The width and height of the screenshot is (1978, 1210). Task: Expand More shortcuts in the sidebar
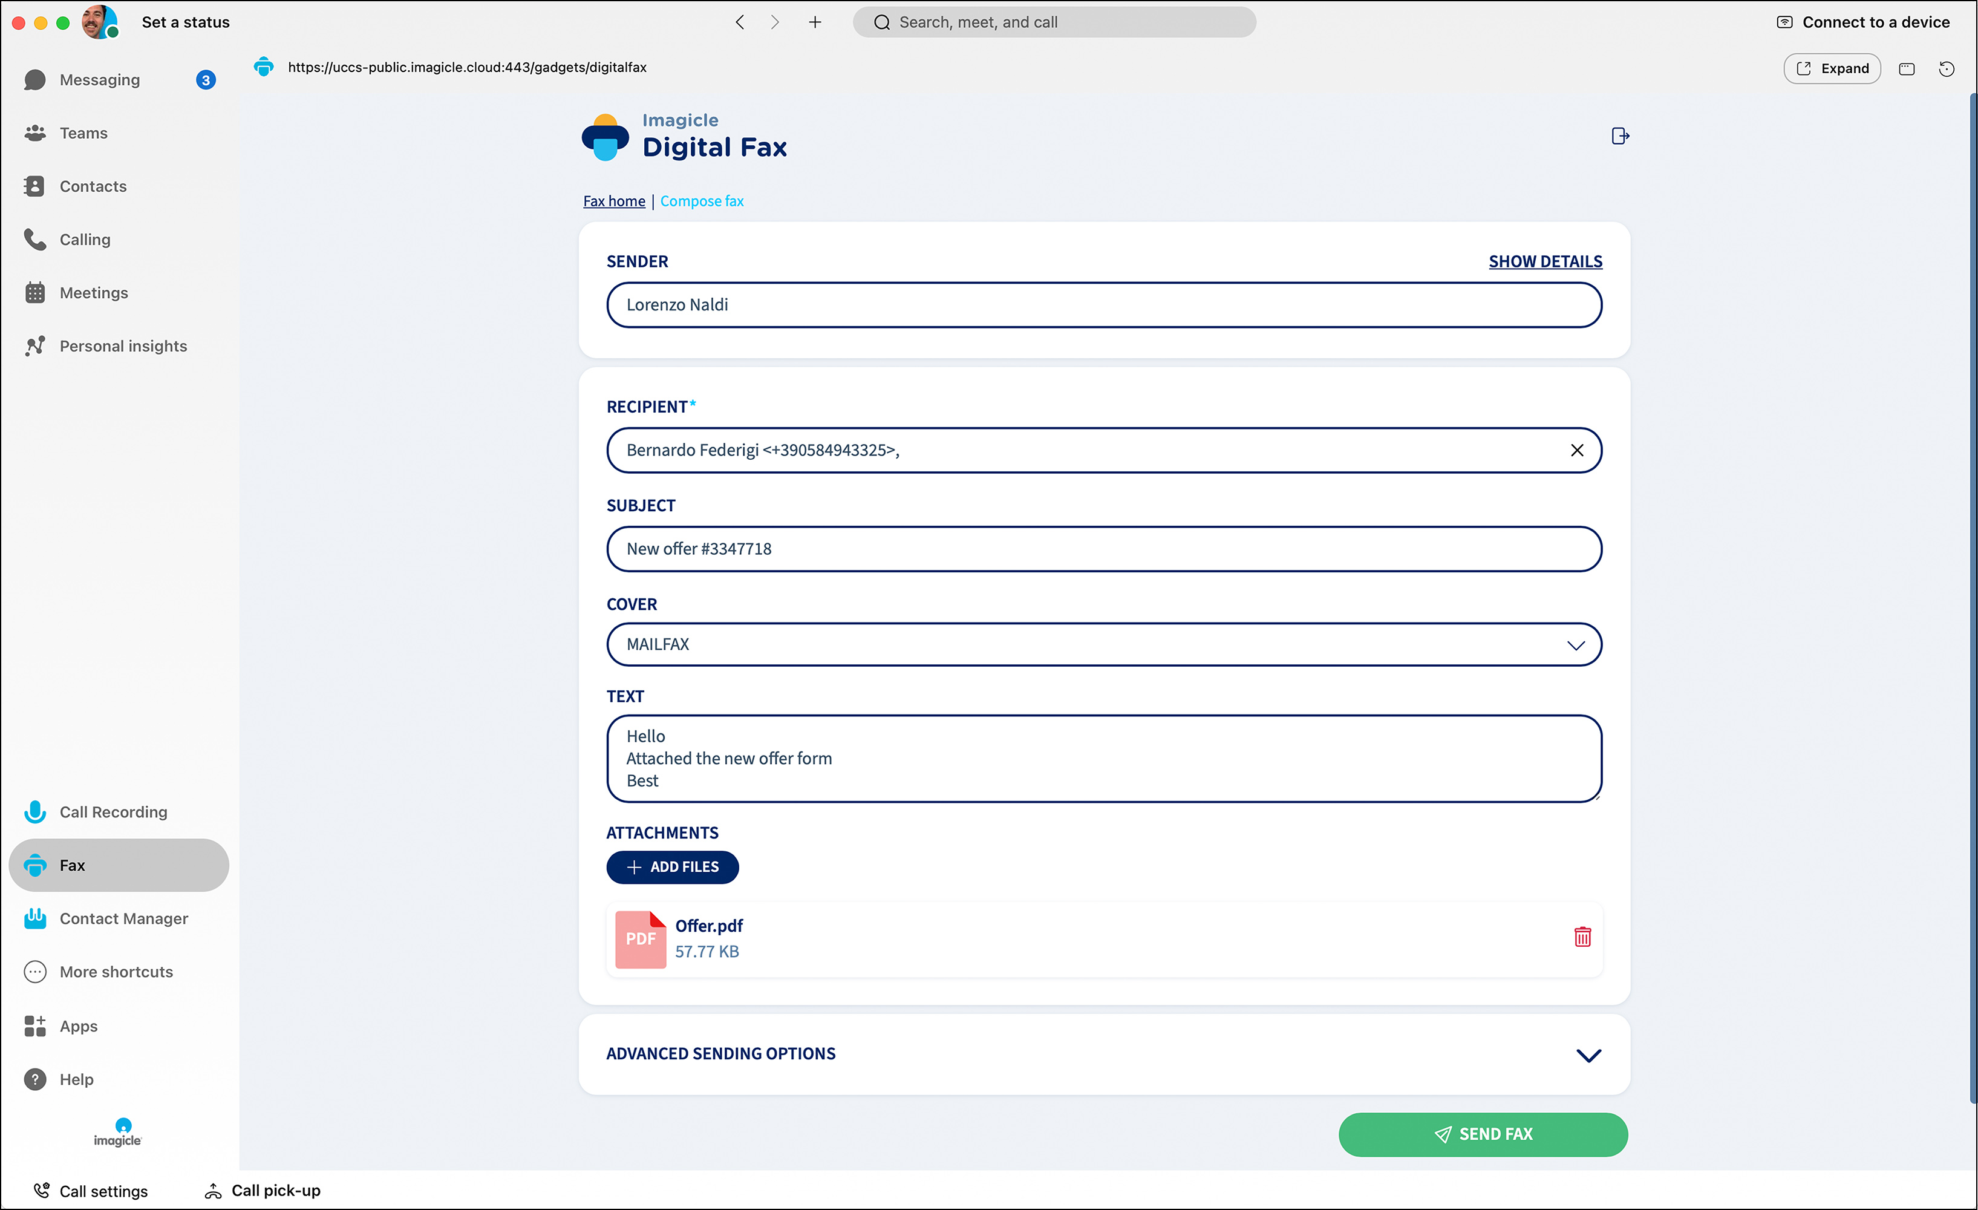click(x=116, y=972)
